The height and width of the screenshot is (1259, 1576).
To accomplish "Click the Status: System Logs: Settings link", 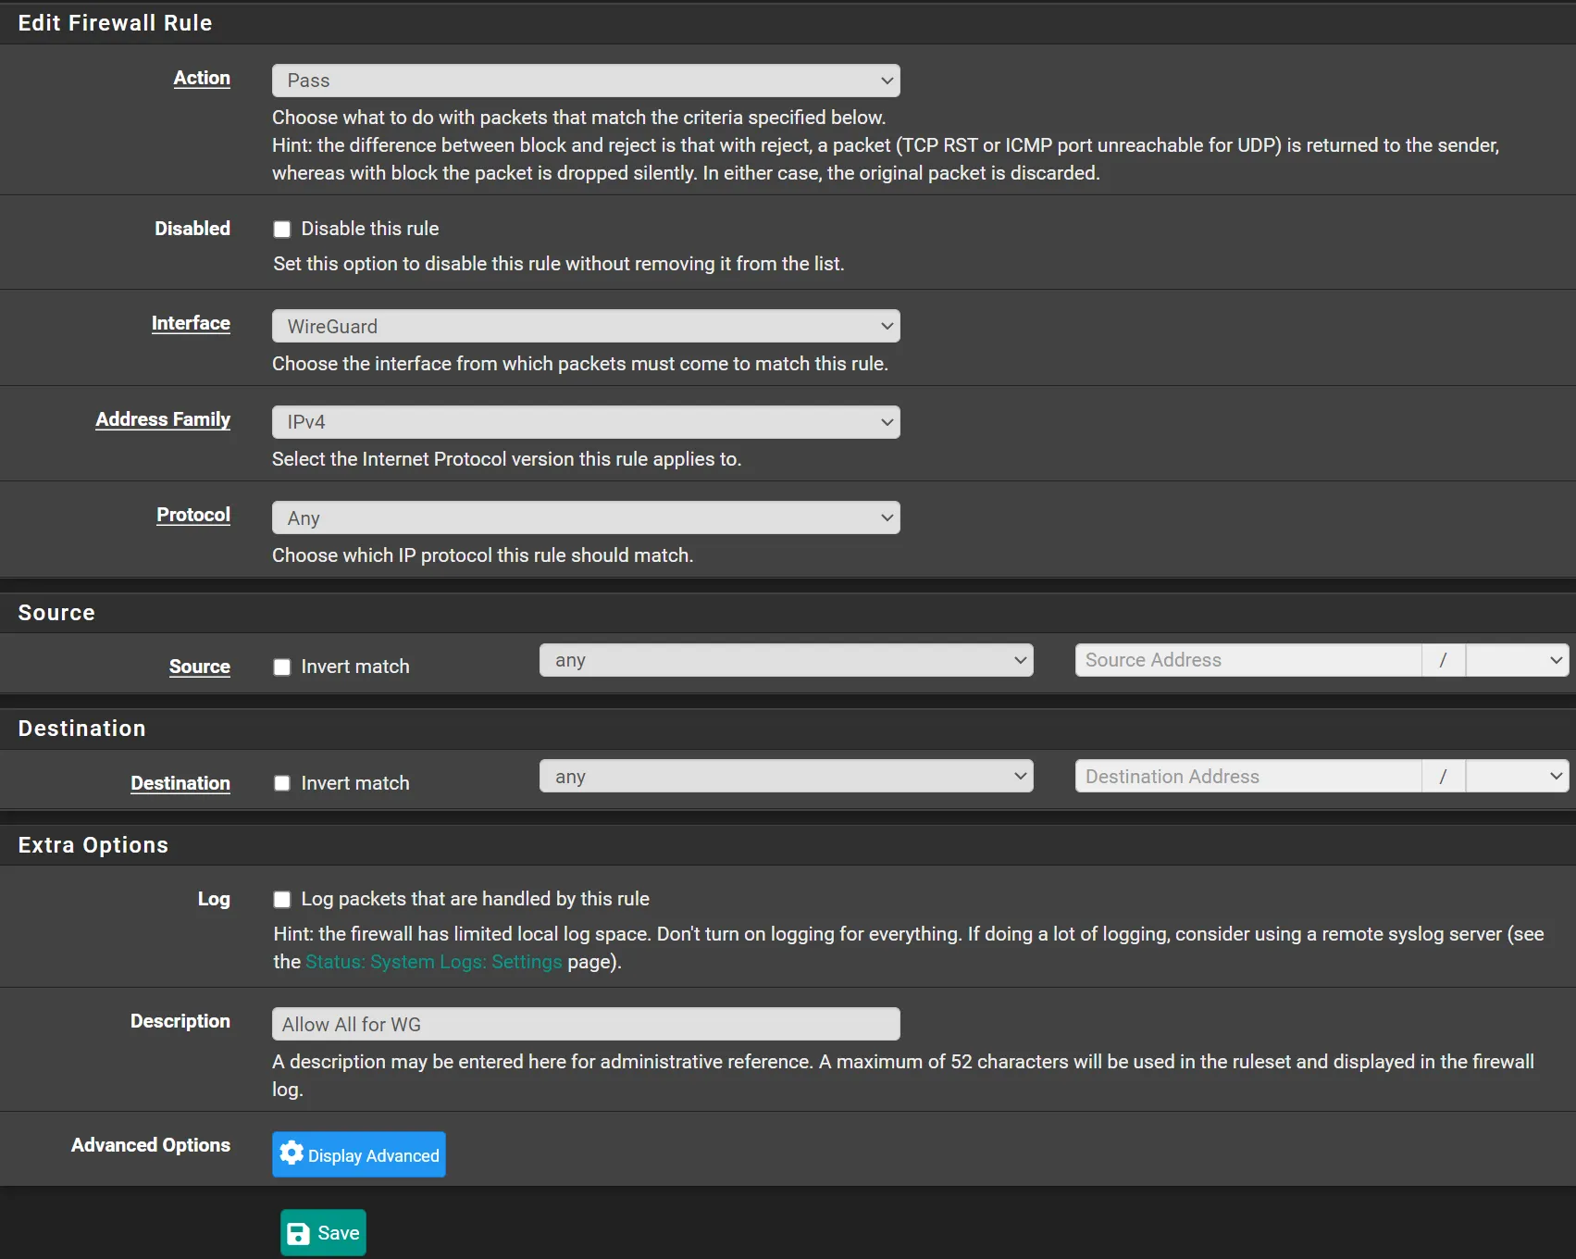I will click(x=433, y=962).
